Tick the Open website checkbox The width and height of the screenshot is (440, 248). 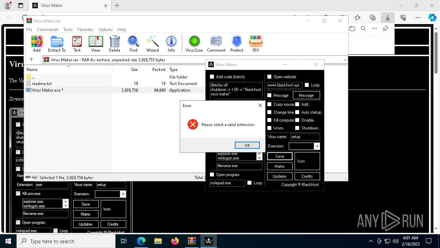tap(269, 77)
